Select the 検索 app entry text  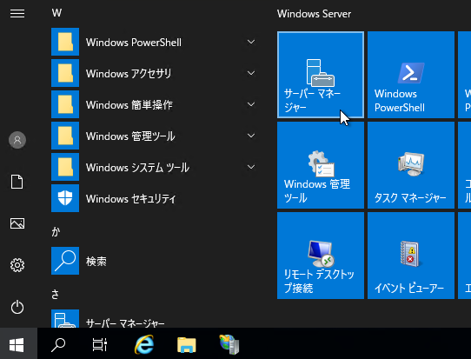96,262
